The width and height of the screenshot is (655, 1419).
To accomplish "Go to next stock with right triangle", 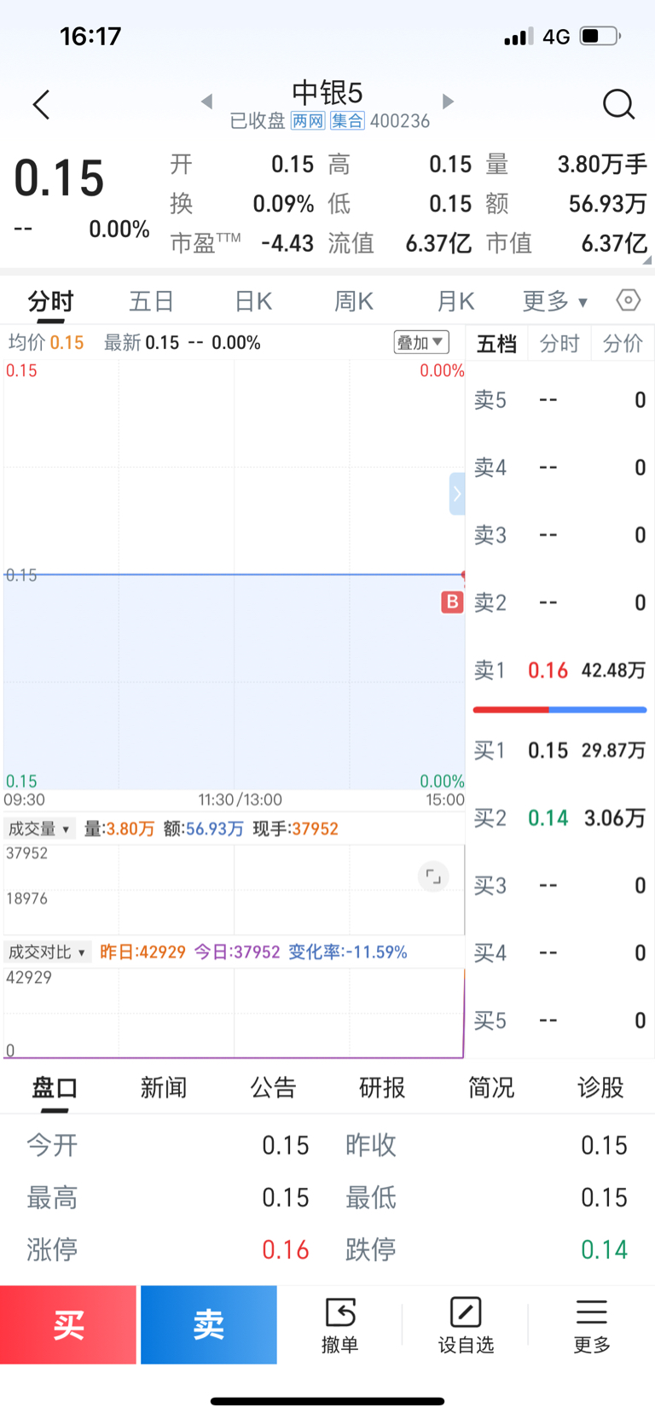I will click(448, 102).
